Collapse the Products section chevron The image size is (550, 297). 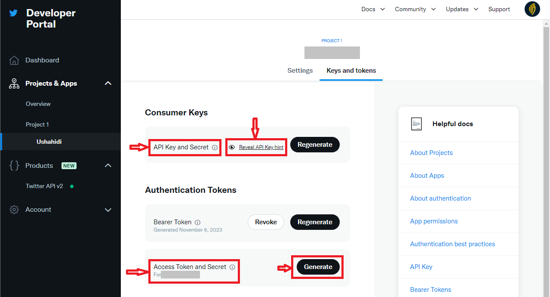click(108, 166)
